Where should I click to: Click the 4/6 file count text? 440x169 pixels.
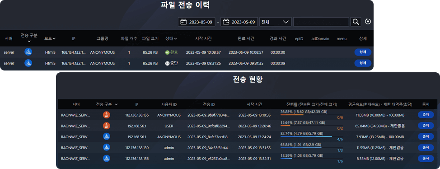(340, 139)
